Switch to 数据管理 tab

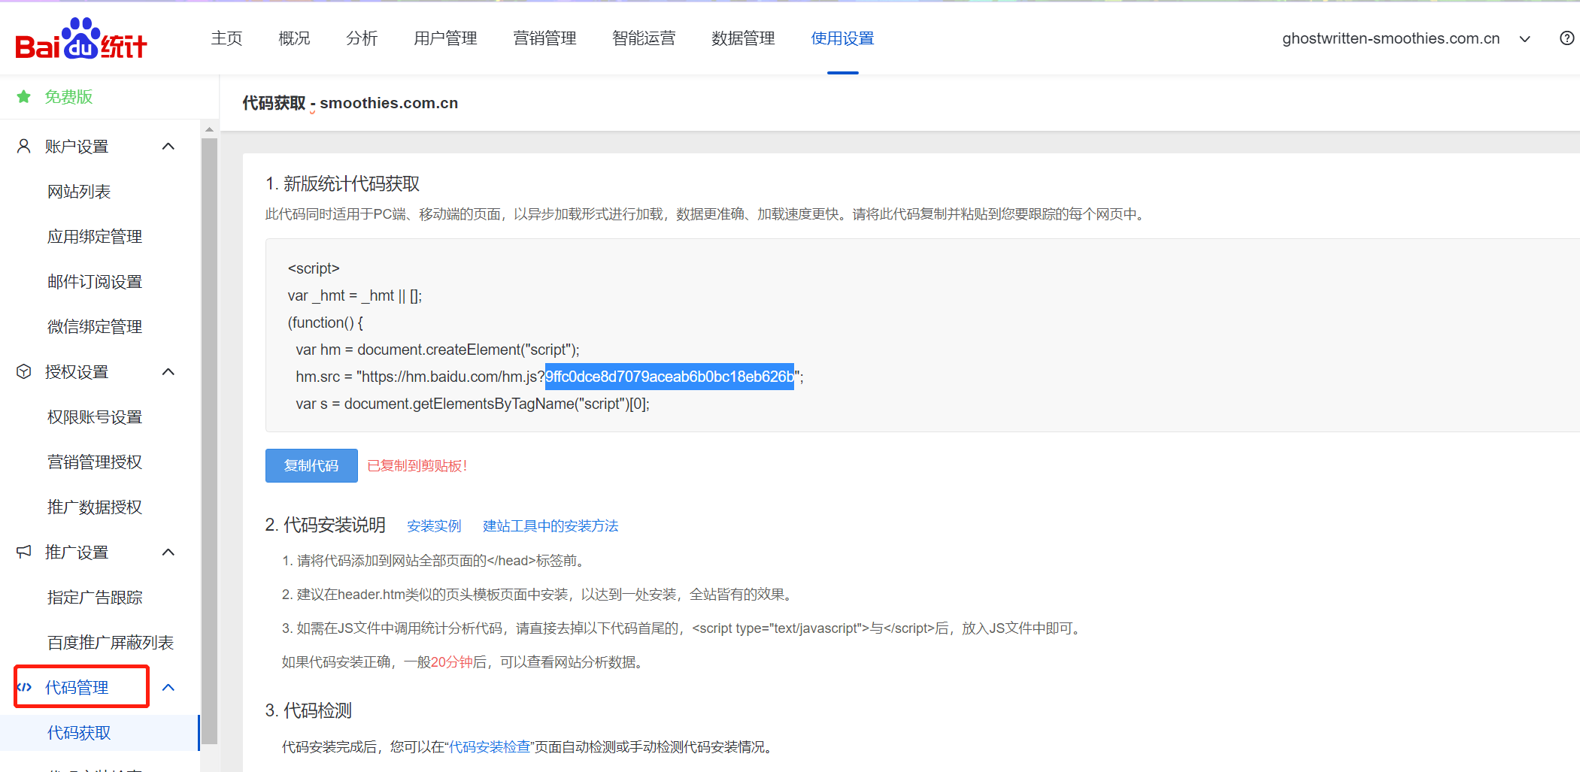point(743,38)
